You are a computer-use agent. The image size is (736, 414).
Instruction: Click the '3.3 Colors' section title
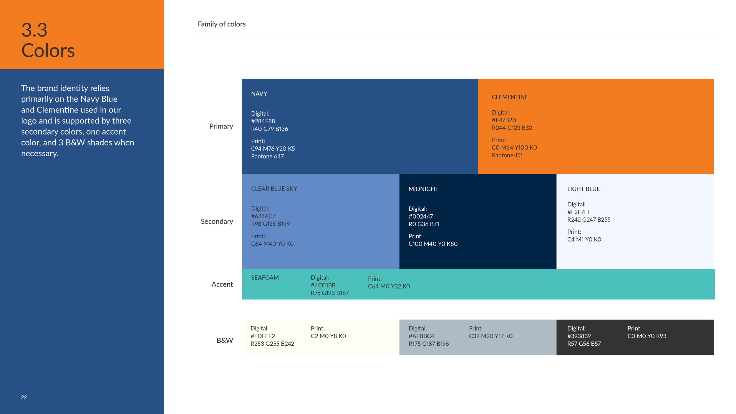pos(48,40)
